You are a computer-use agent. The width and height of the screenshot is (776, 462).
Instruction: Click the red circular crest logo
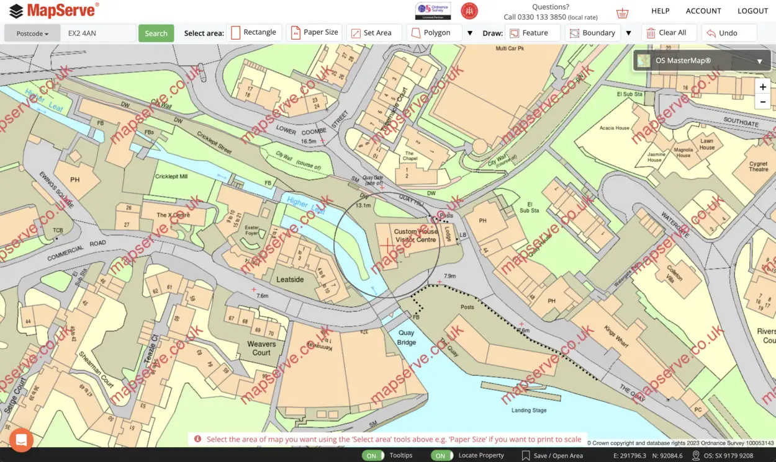click(x=469, y=11)
